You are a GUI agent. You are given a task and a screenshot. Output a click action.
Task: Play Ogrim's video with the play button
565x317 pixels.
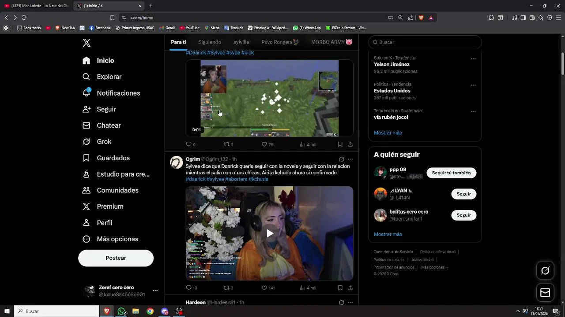(270, 233)
